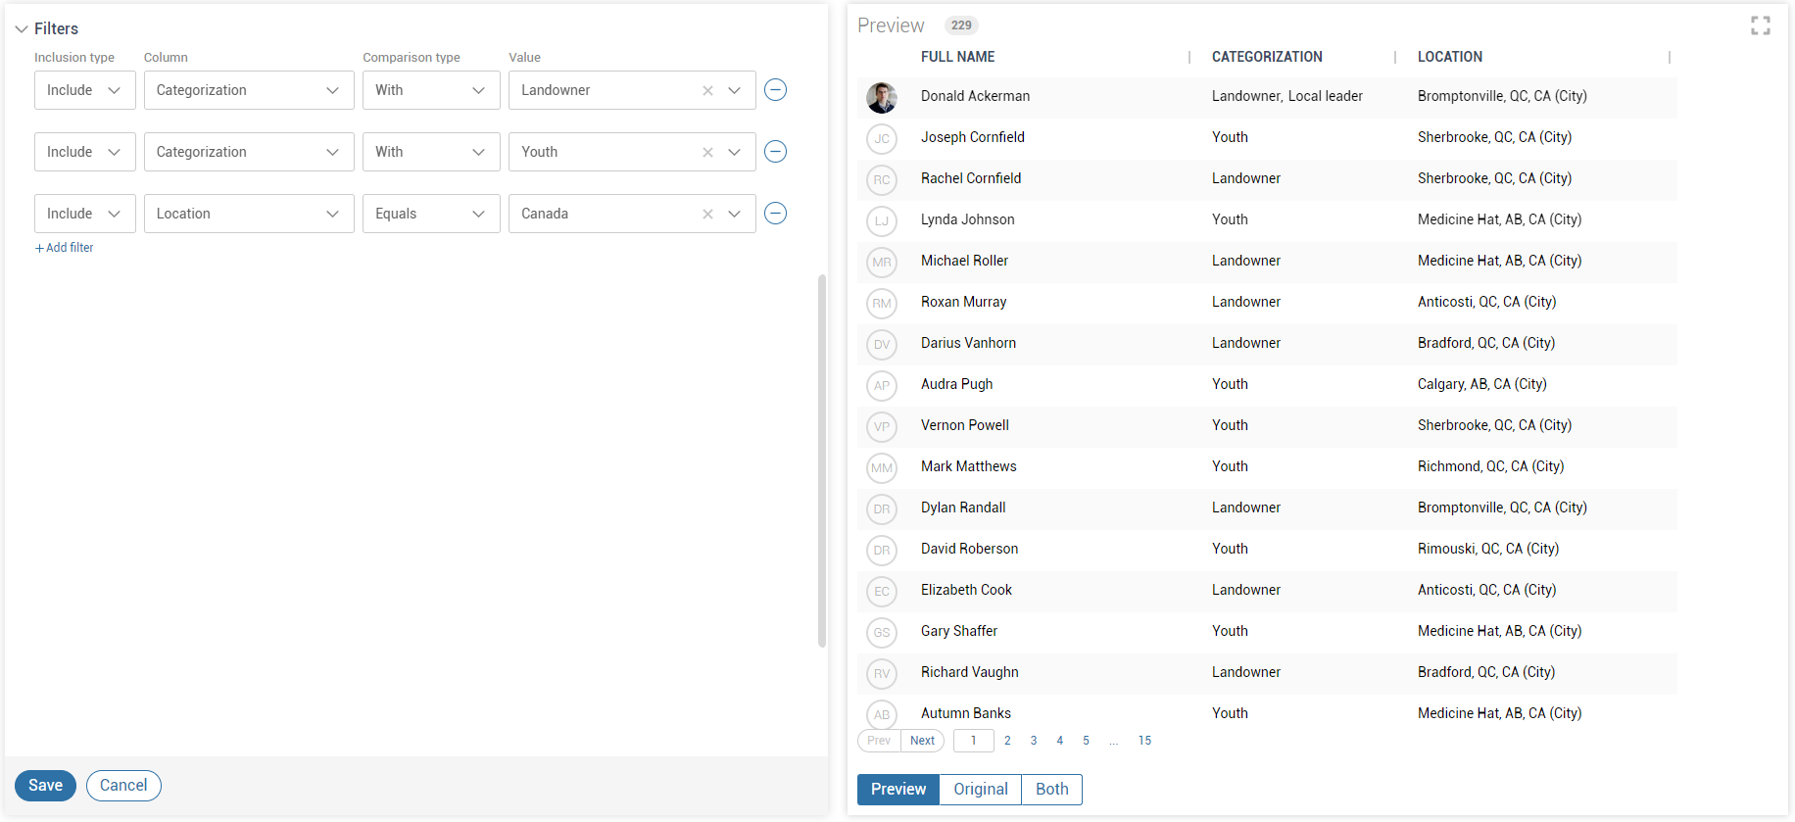
Task: Sort by Location column header
Action: click(1450, 57)
